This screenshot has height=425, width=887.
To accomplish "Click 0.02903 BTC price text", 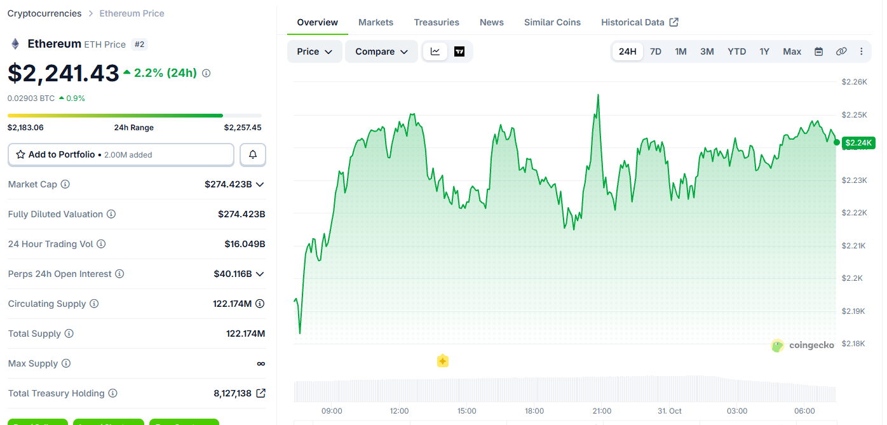I will (x=31, y=98).
